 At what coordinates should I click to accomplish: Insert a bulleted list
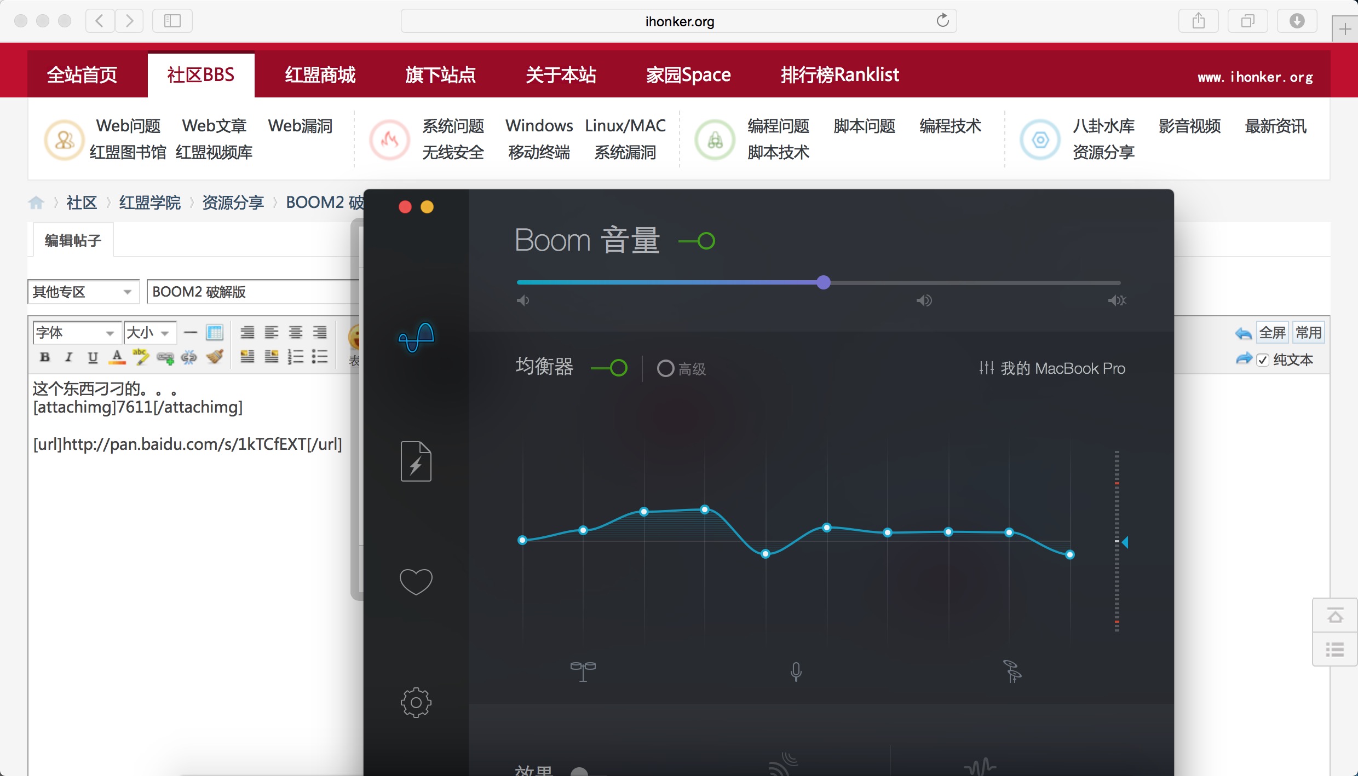click(x=320, y=357)
